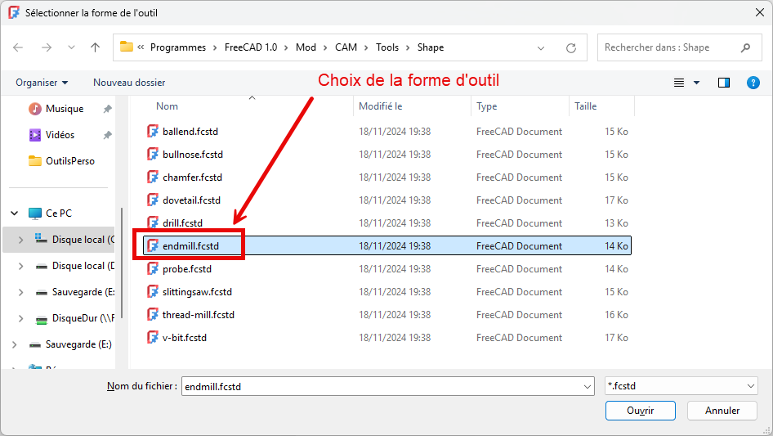
Task: Expand the Sauvegarde (E:) drive node
Action: pos(15,344)
